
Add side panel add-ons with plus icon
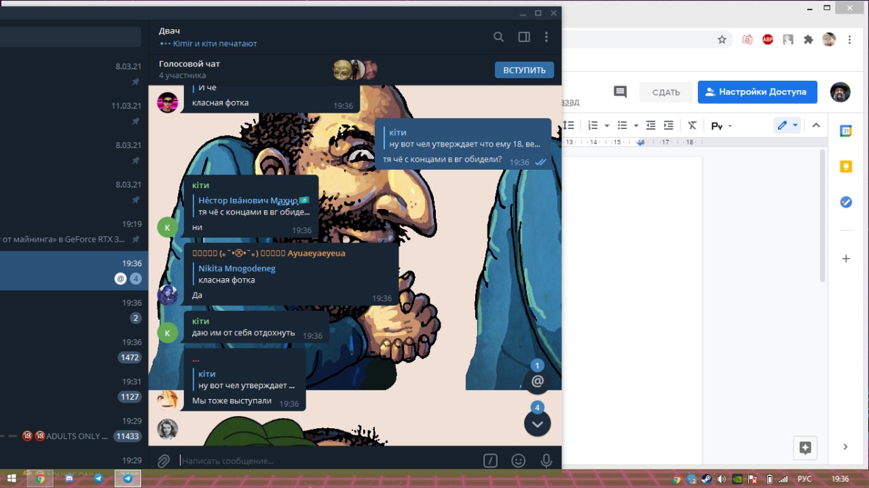click(846, 259)
